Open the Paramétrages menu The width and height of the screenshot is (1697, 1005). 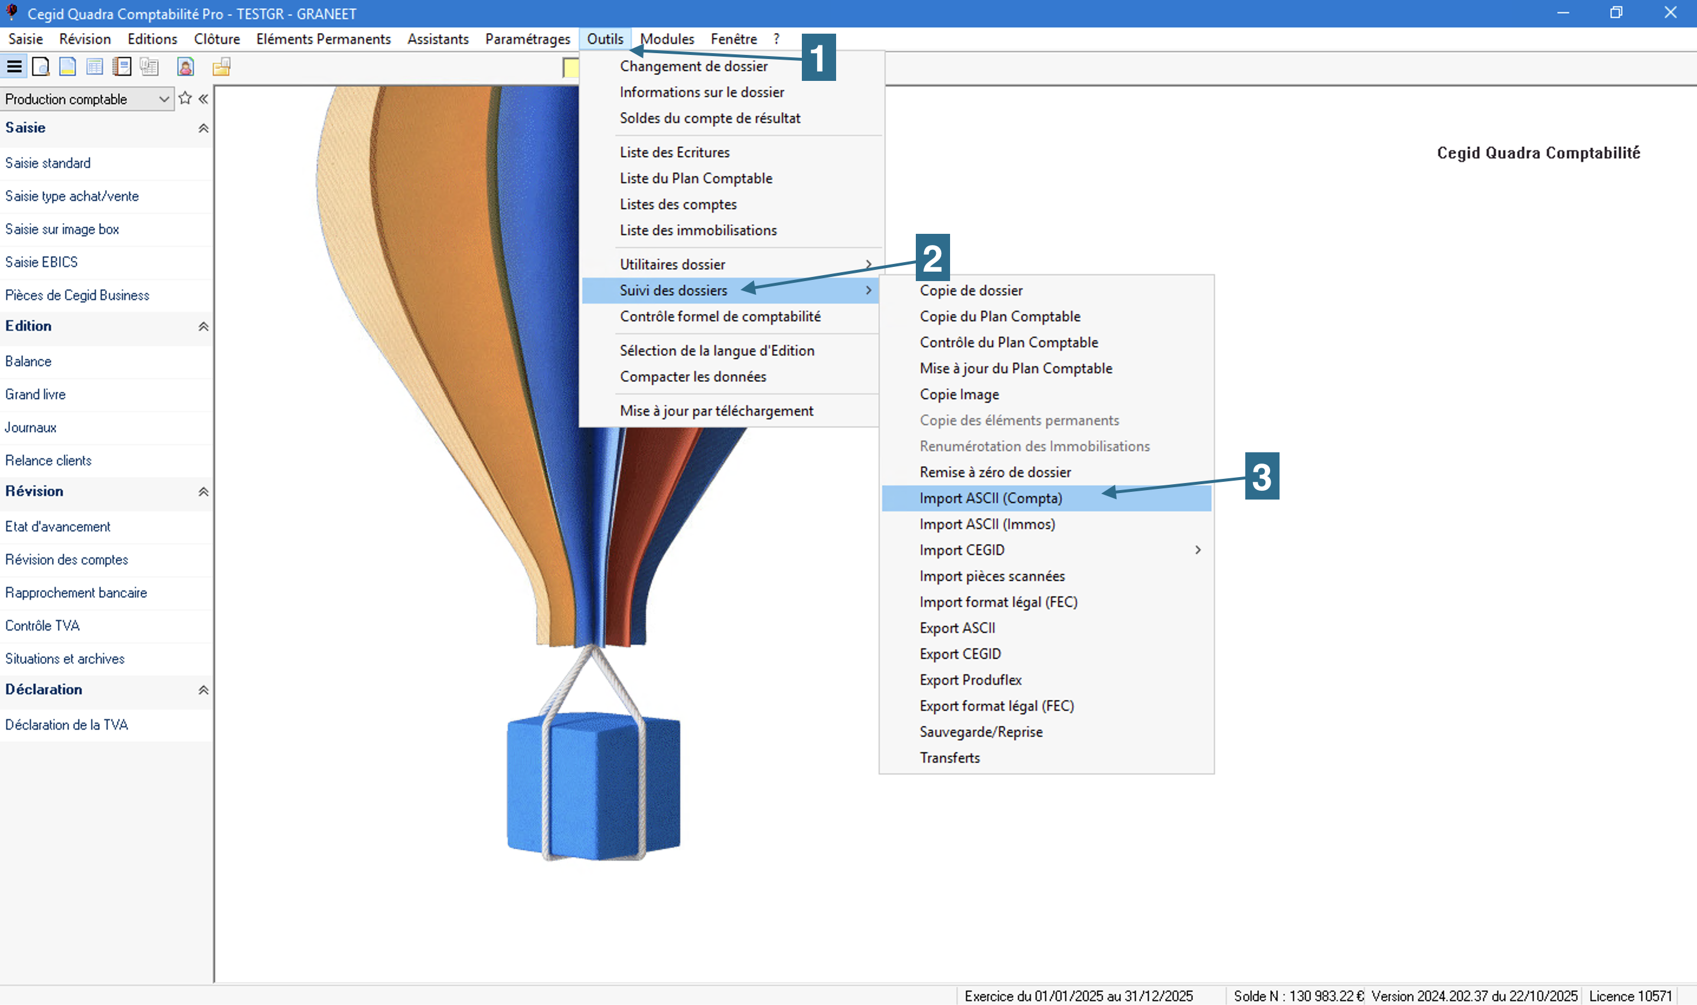tap(527, 40)
